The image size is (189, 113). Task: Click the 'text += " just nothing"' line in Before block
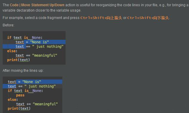pyautogui.click(x=39, y=47)
